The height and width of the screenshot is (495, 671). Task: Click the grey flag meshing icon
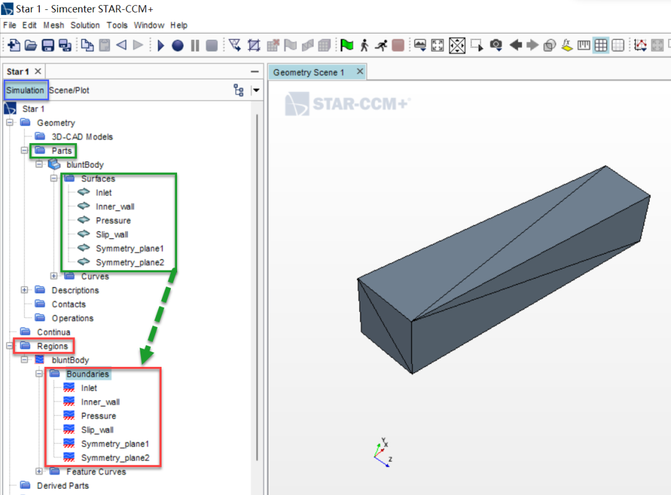pos(290,45)
